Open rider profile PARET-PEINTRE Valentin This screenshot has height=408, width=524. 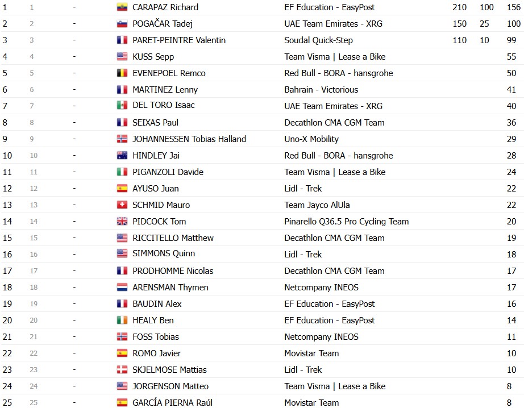[x=179, y=40]
